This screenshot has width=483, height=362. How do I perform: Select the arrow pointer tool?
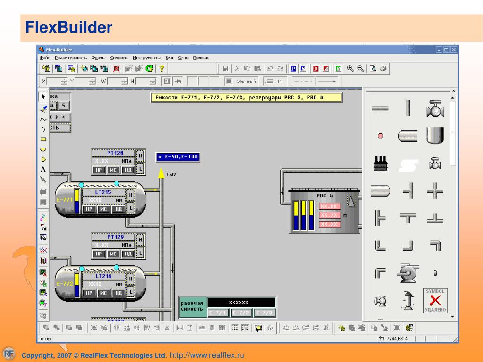pyautogui.click(x=43, y=97)
